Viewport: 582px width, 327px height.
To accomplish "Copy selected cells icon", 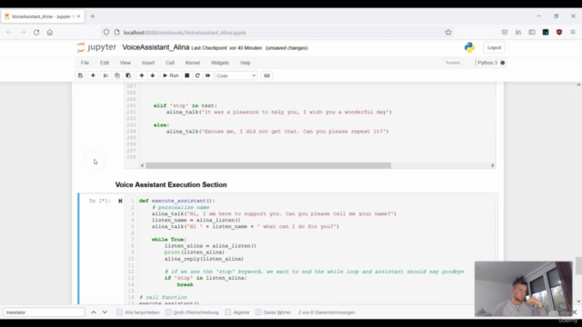I will click(x=117, y=75).
